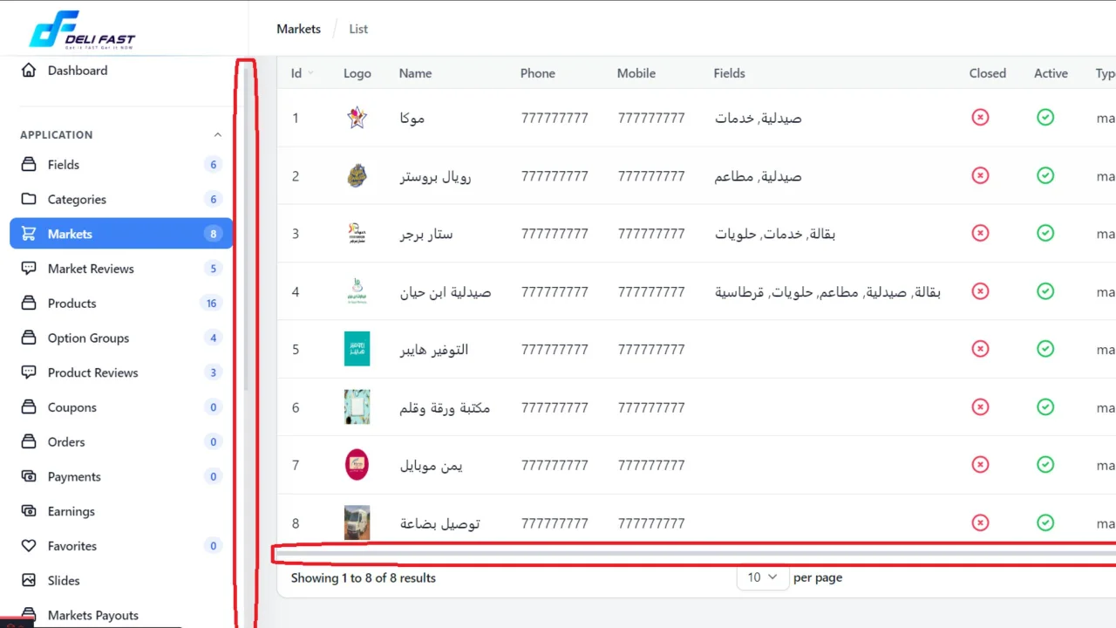Toggle the Active status for market موكا
The width and height of the screenshot is (1116, 628).
[1045, 117]
